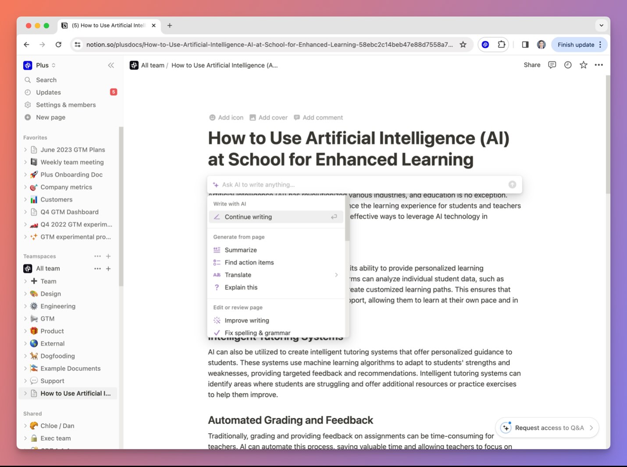The image size is (627, 467).
Task: View page history clock icon
Action: (568, 65)
